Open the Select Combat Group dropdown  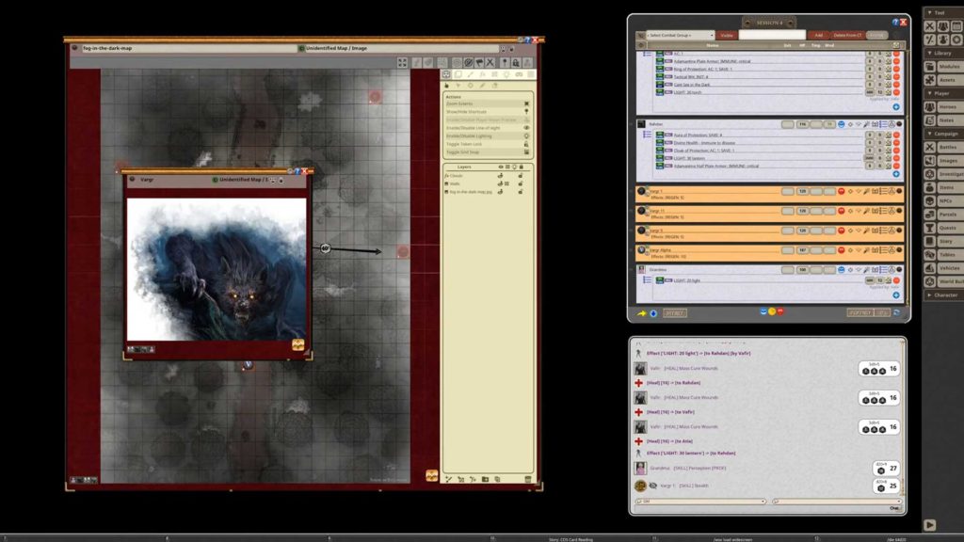[x=680, y=35]
